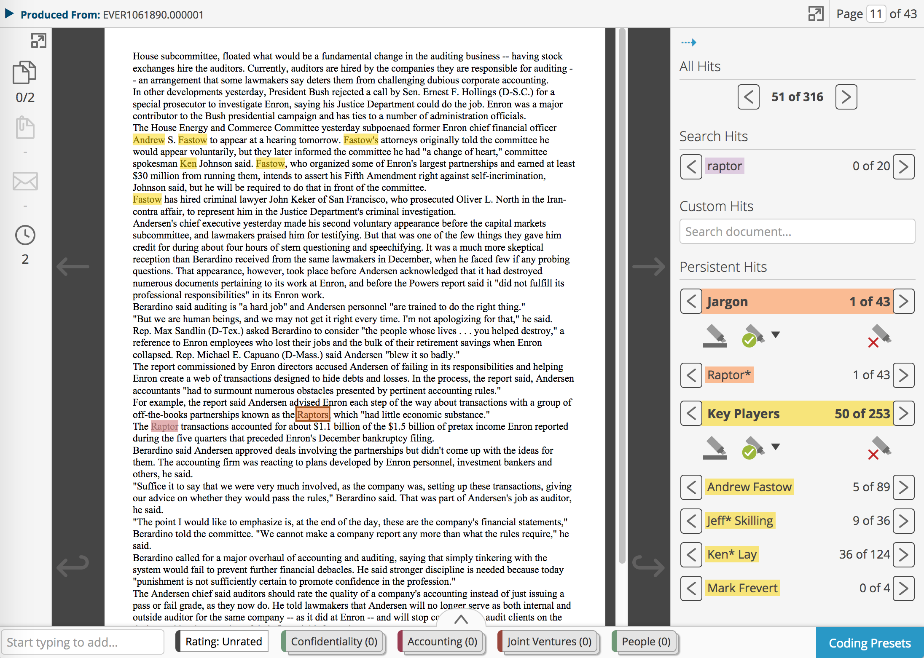This screenshot has width=924, height=658.
Task: Open the document history clock icon
Action: (x=25, y=235)
